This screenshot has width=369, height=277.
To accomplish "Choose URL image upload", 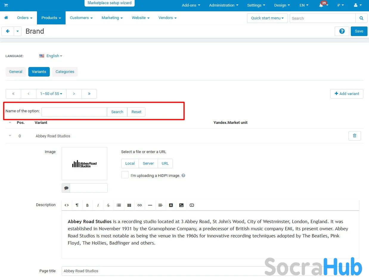I will tap(165, 164).
